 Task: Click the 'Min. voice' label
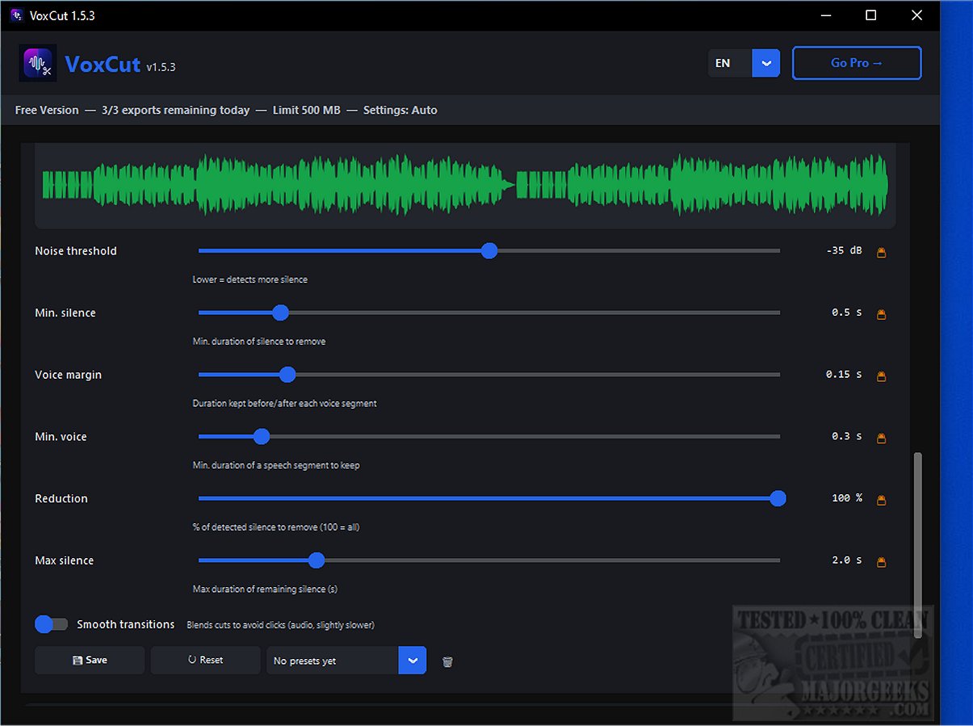pos(61,437)
